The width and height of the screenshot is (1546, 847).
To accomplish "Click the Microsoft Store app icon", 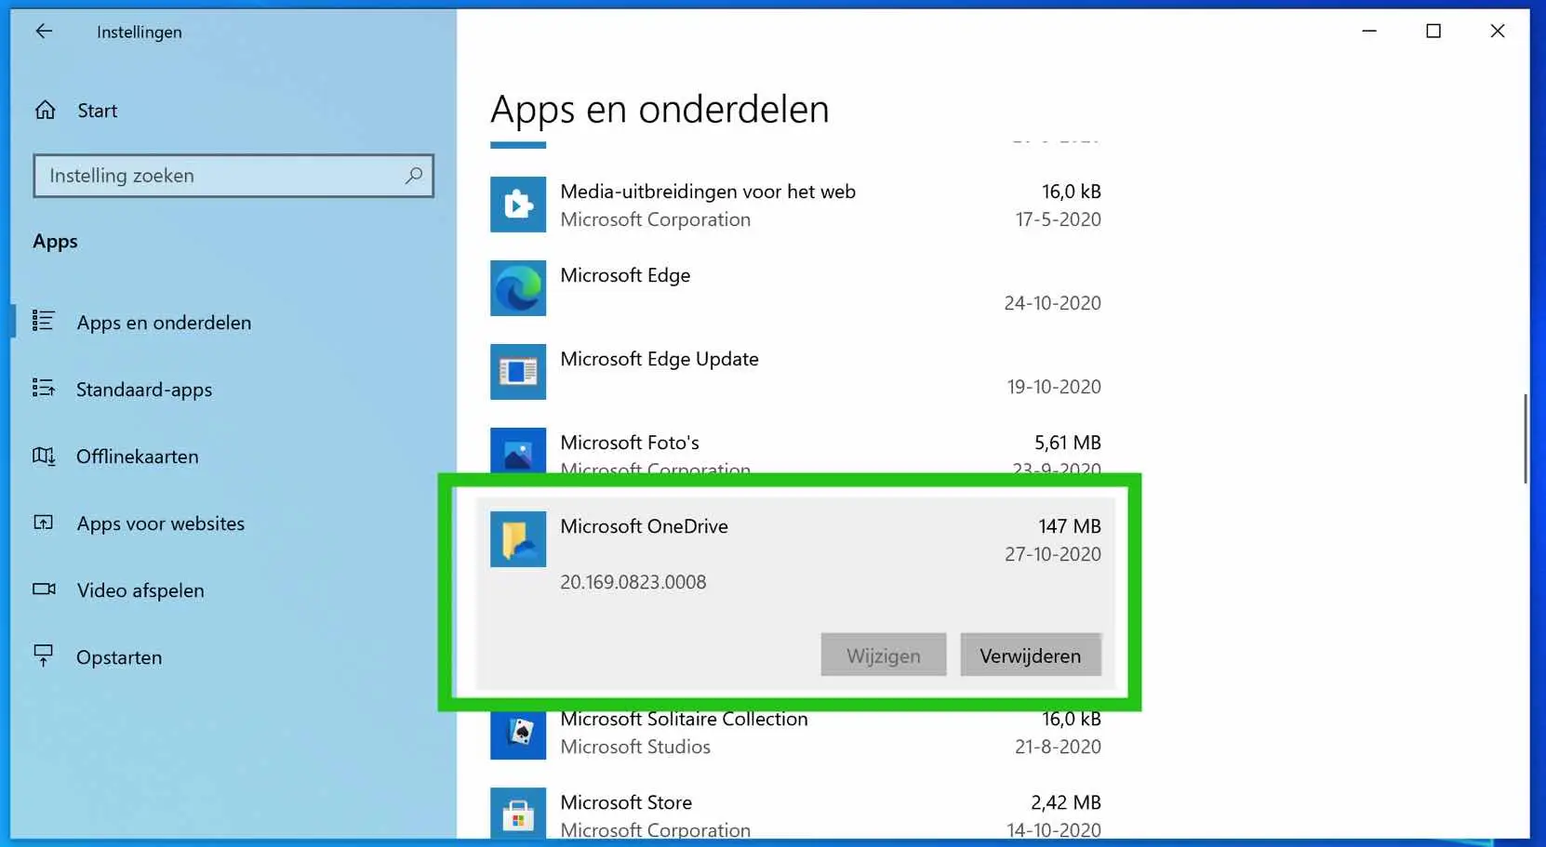I will click(x=518, y=814).
